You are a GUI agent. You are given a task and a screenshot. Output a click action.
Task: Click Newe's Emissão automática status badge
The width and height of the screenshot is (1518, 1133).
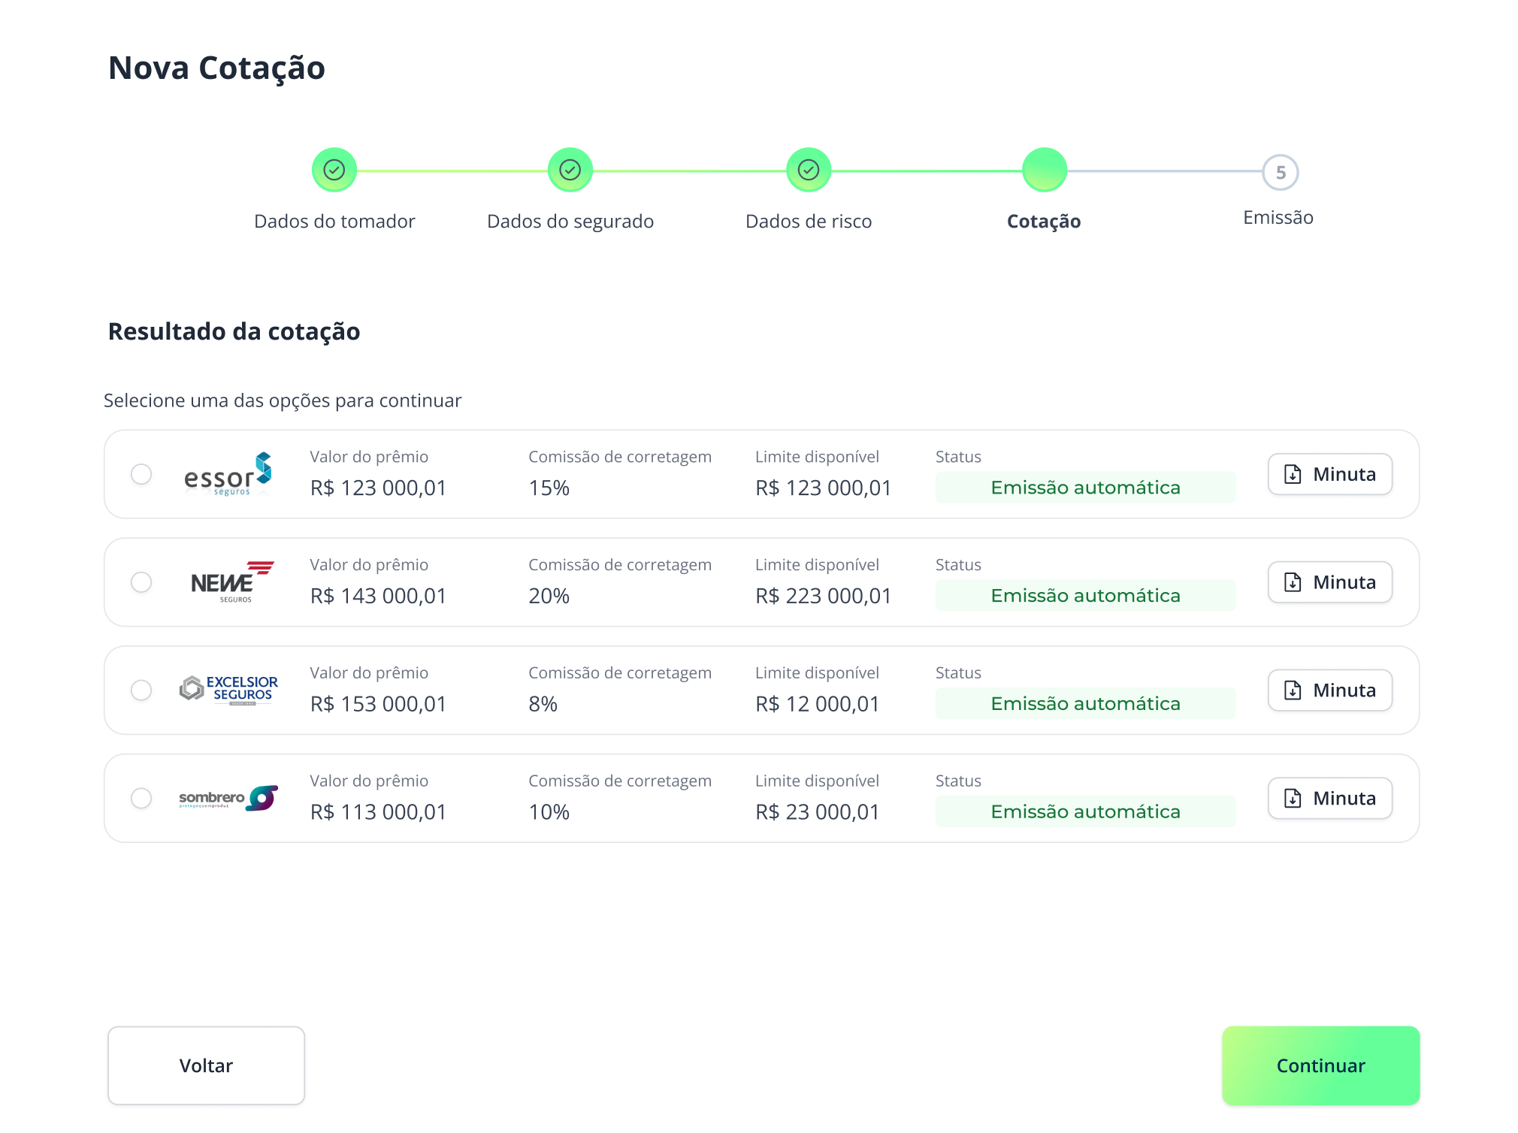[x=1084, y=596]
